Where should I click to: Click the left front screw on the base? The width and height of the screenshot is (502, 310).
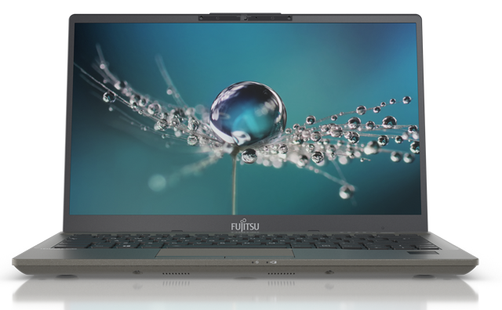137,272
